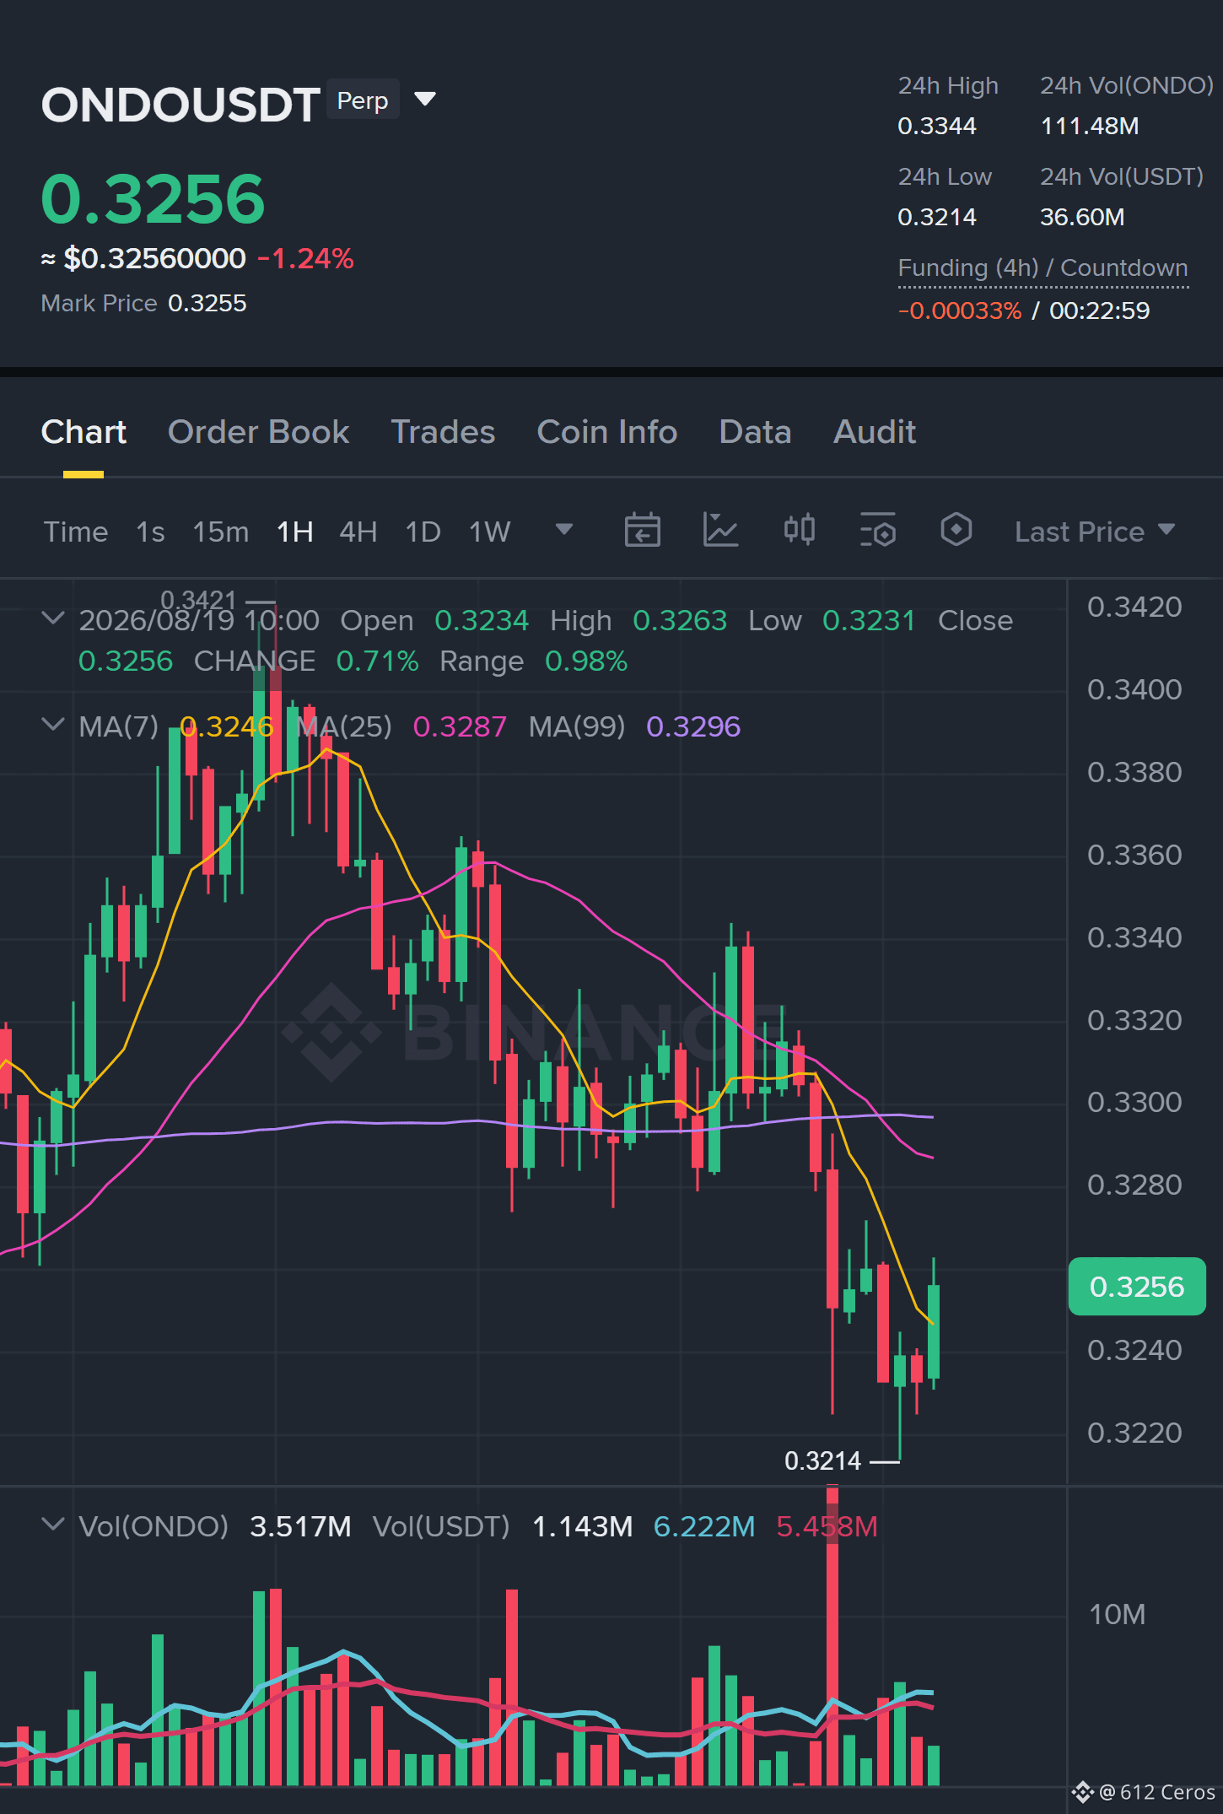Switch to the Data tab
Image resolution: width=1223 pixels, height=1814 pixels.
pos(755,432)
